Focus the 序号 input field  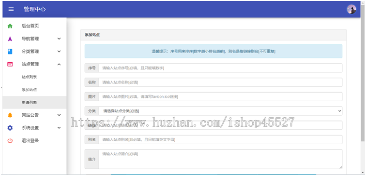(x=220, y=68)
